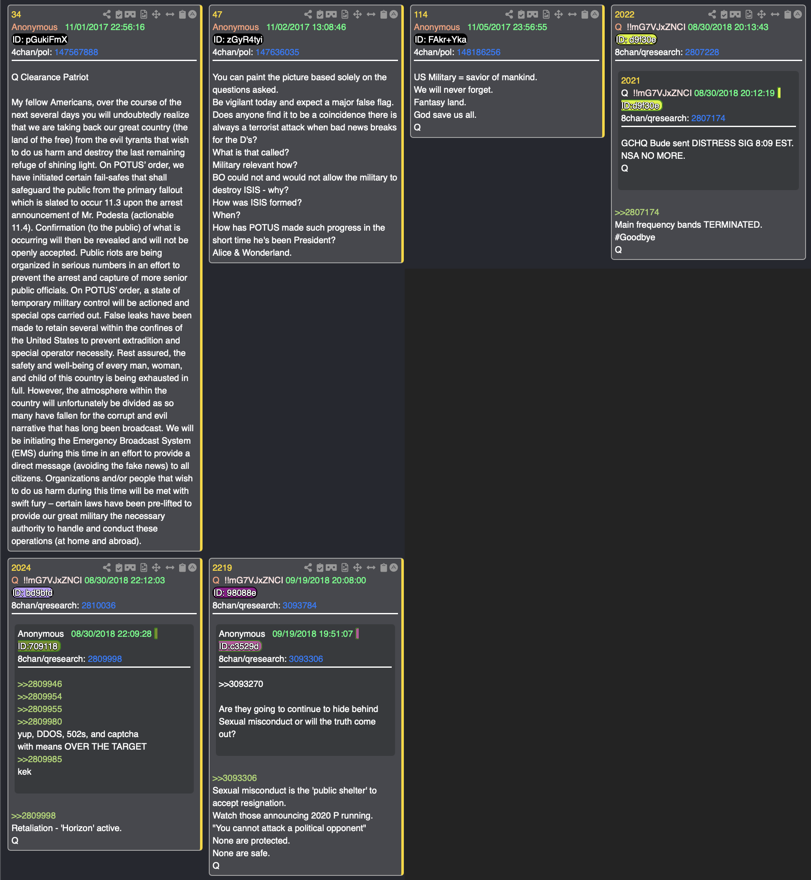
Task: Follow the >>2807174 reply reference
Action: [637, 213]
